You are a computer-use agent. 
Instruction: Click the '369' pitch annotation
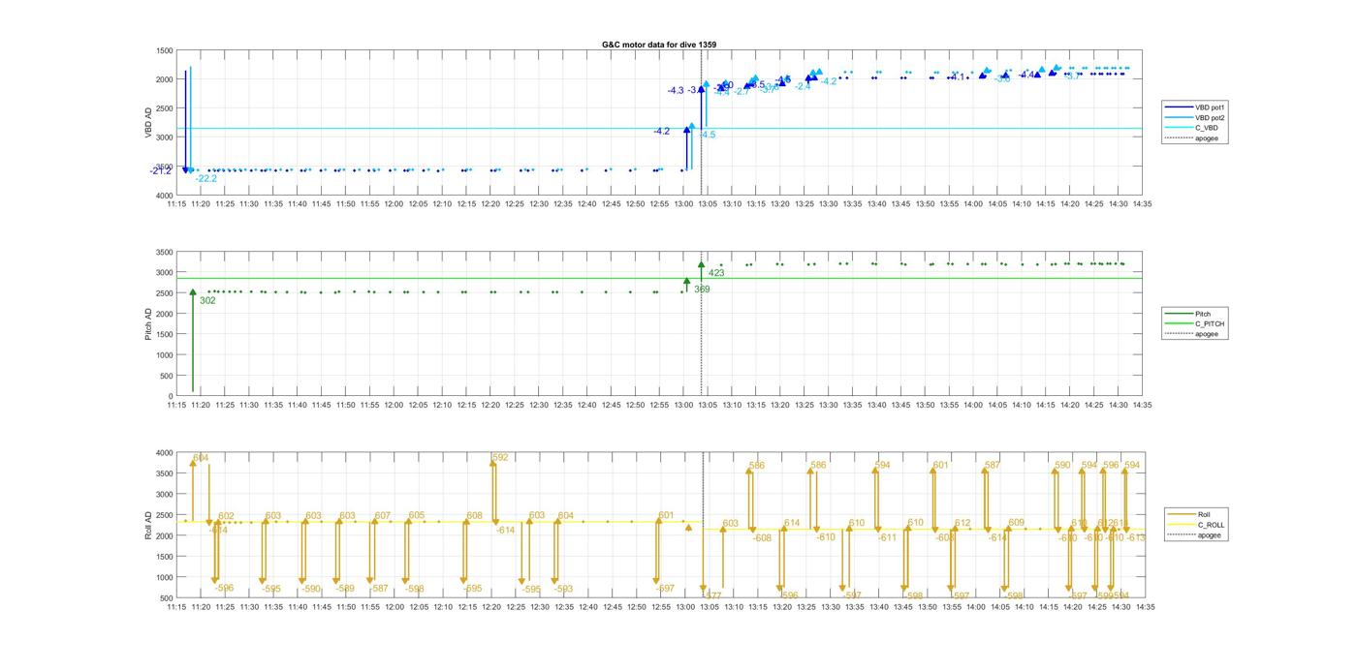pyautogui.click(x=702, y=290)
